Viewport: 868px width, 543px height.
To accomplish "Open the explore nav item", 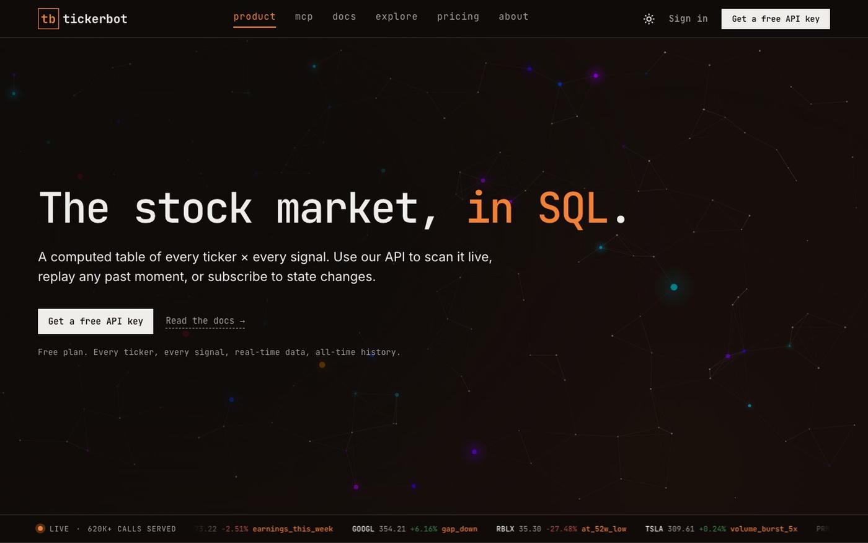I will pyautogui.click(x=396, y=17).
